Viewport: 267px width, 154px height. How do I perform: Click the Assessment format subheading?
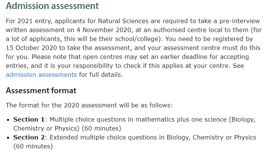(x=41, y=91)
